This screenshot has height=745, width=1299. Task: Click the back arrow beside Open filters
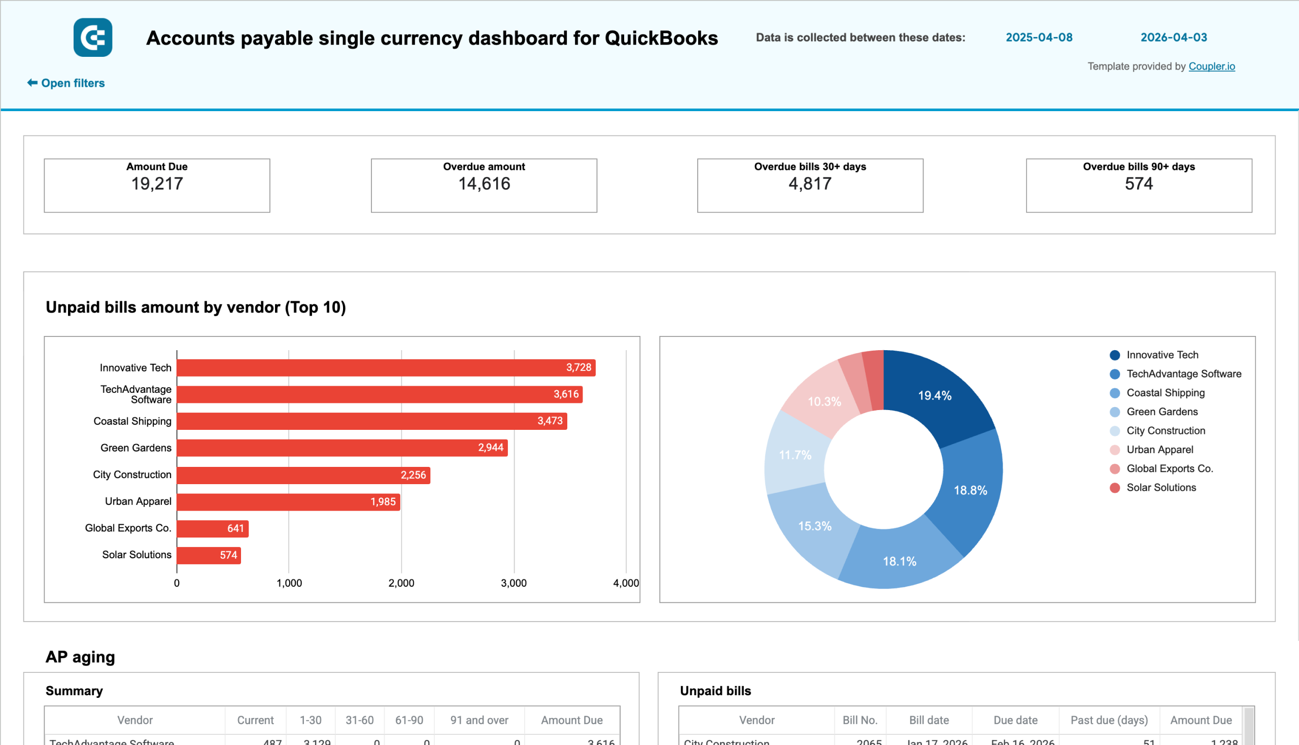pyautogui.click(x=31, y=82)
